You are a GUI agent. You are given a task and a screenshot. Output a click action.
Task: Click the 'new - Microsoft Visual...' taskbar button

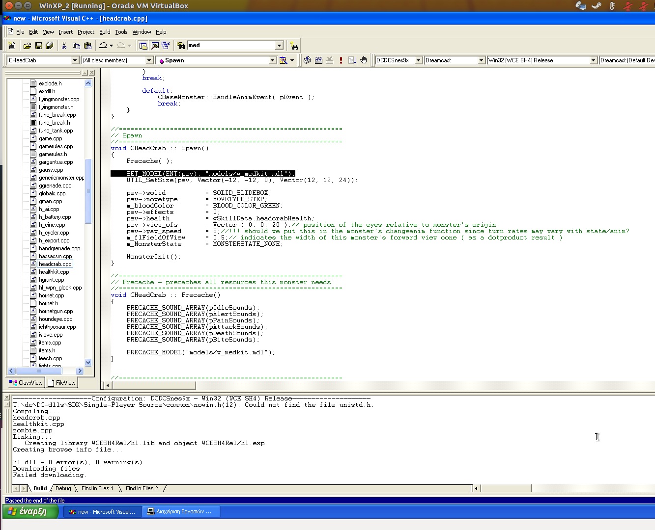102,512
